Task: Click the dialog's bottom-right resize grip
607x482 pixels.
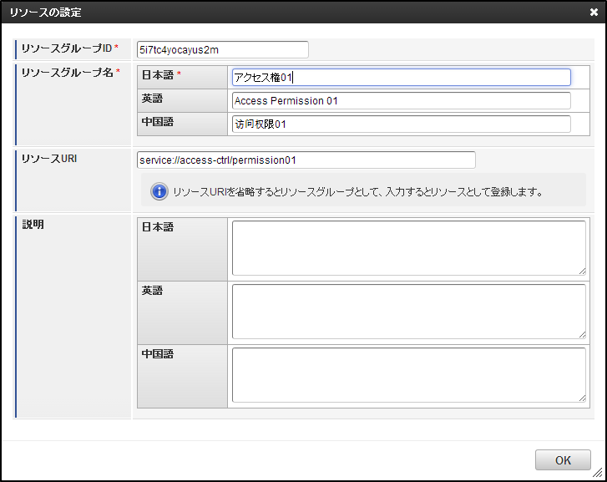Action: coord(598,473)
